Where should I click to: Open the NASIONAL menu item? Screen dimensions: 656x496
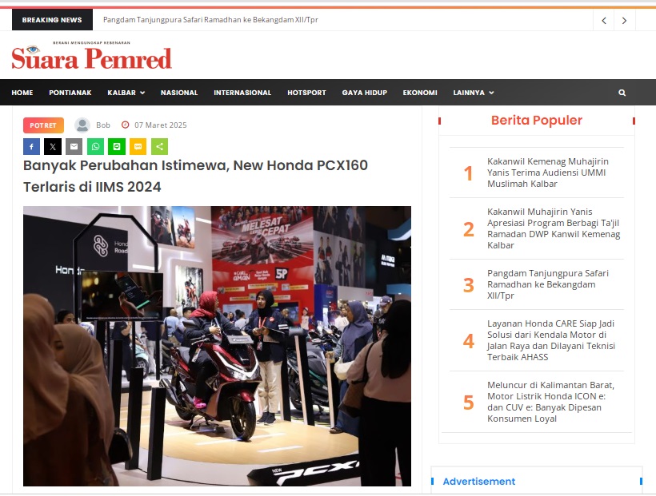(x=179, y=93)
